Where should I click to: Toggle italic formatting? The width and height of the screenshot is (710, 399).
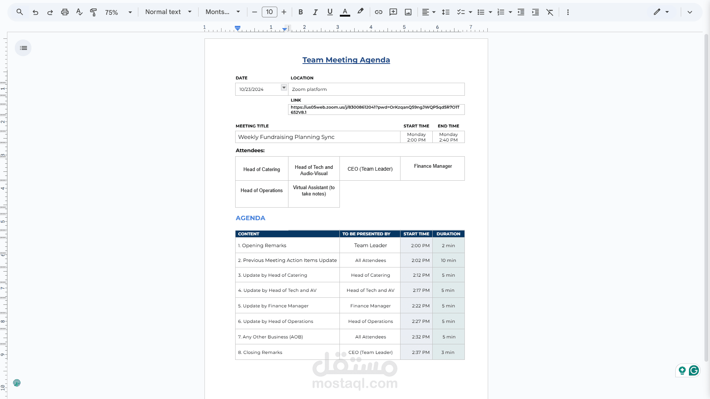pyautogui.click(x=315, y=12)
